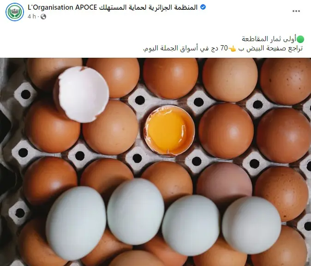Click the leftmost pale blue egg

click(76, 224)
